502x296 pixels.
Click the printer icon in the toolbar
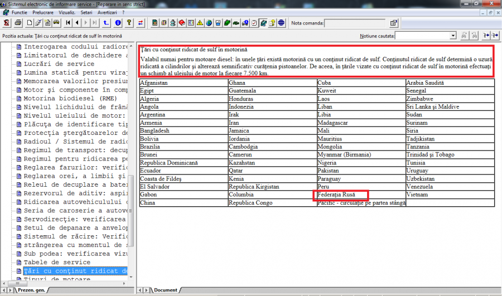pyautogui.click(x=18, y=23)
